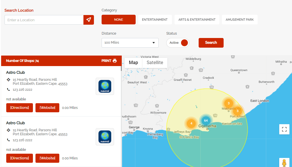
Task: Click the first listing phone icon
Action: pos(9,89)
